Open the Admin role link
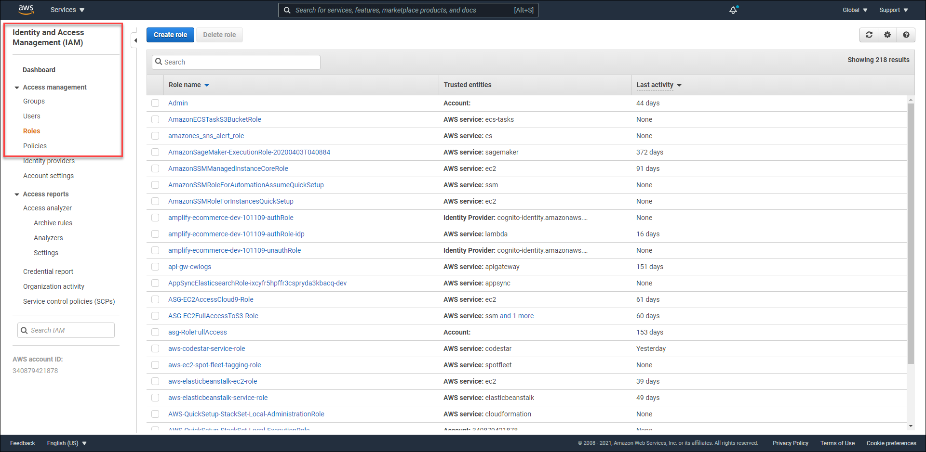Image resolution: width=926 pixels, height=452 pixels. [x=178, y=103]
